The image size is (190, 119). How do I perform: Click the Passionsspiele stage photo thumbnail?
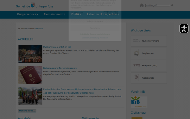30,54
